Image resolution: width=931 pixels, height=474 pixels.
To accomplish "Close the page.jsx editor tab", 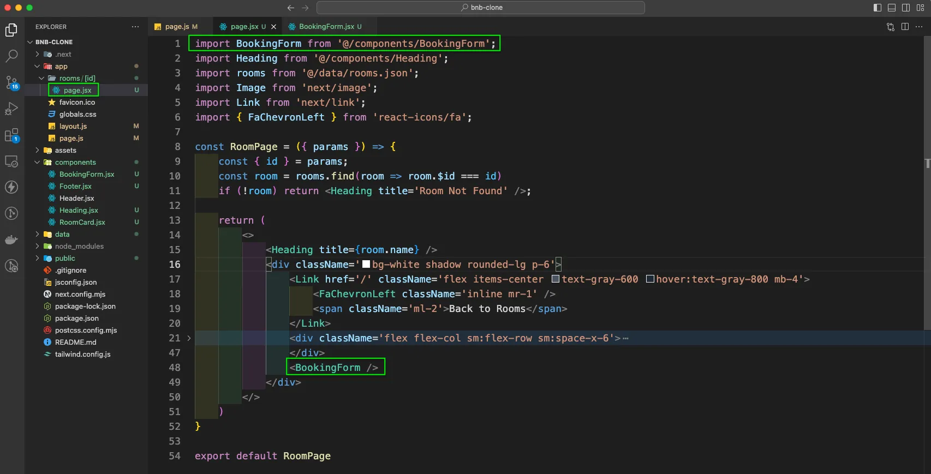I will [x=273, y=27].
